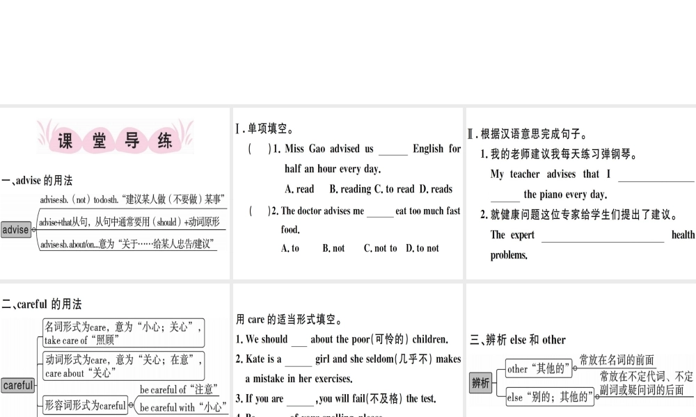Click the box else “别的；其他的”
Screen dimensions: 696x417
click(550, 397)
